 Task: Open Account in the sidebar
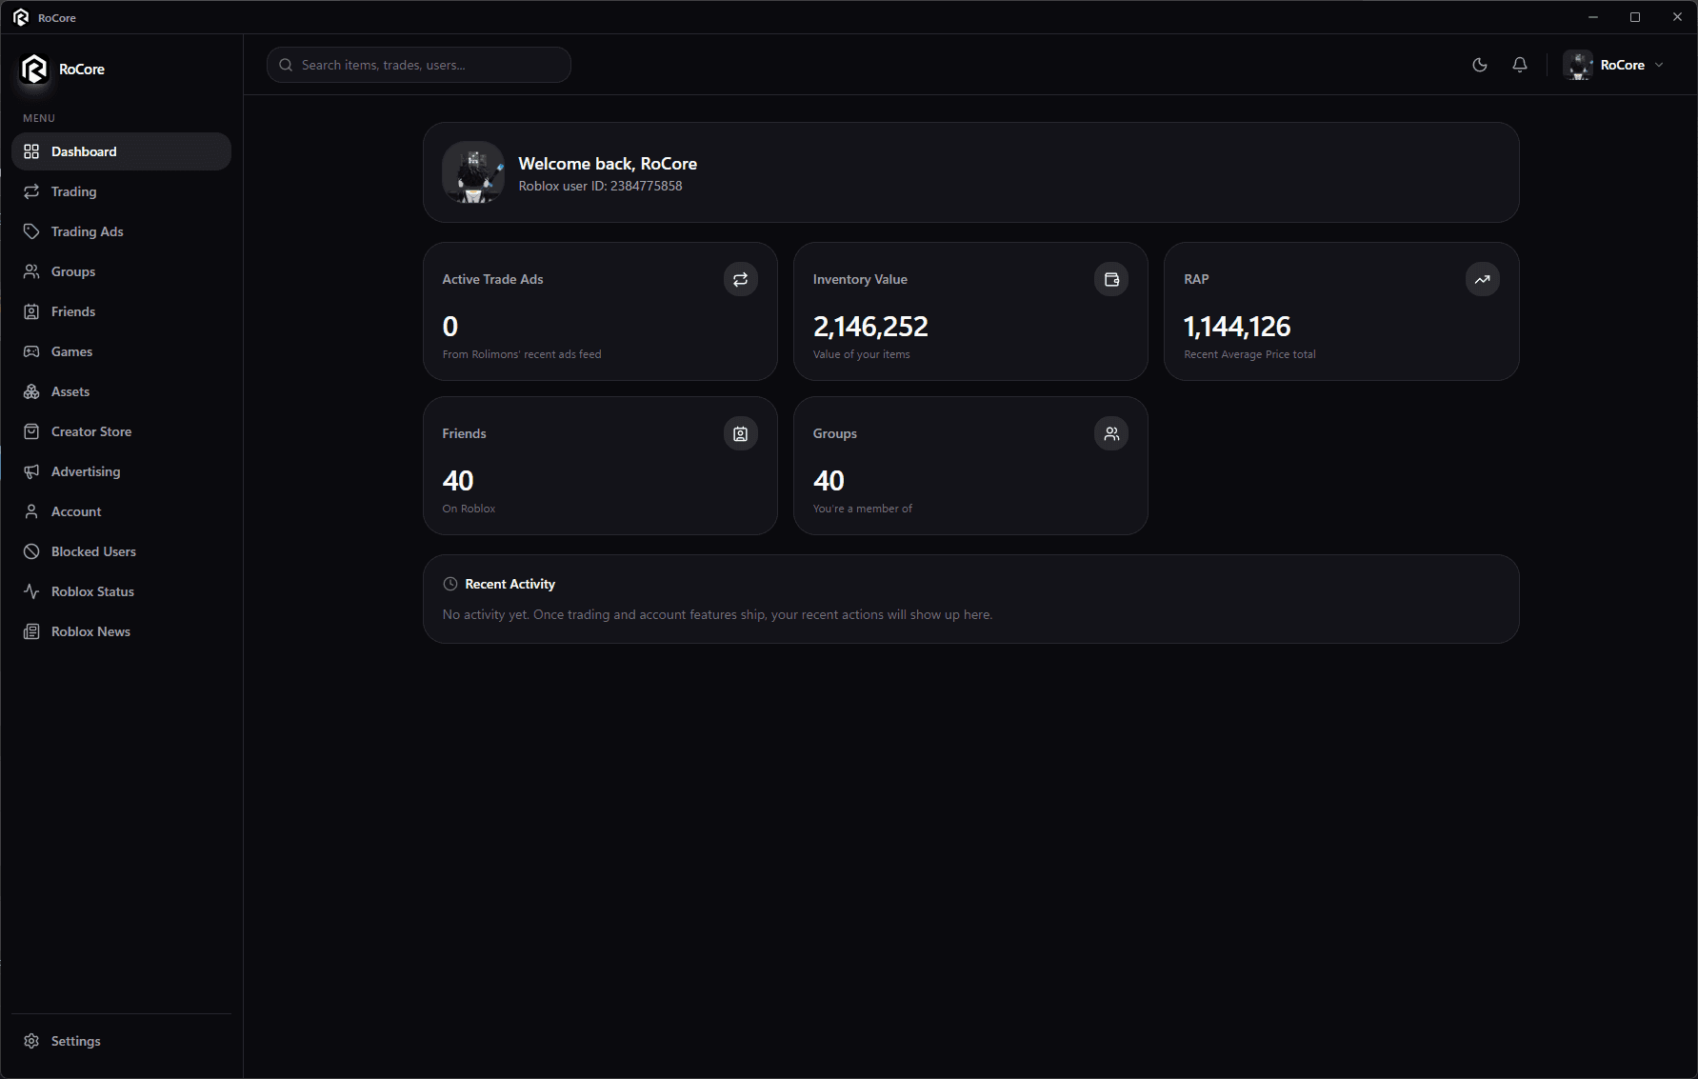pos(121,511)
